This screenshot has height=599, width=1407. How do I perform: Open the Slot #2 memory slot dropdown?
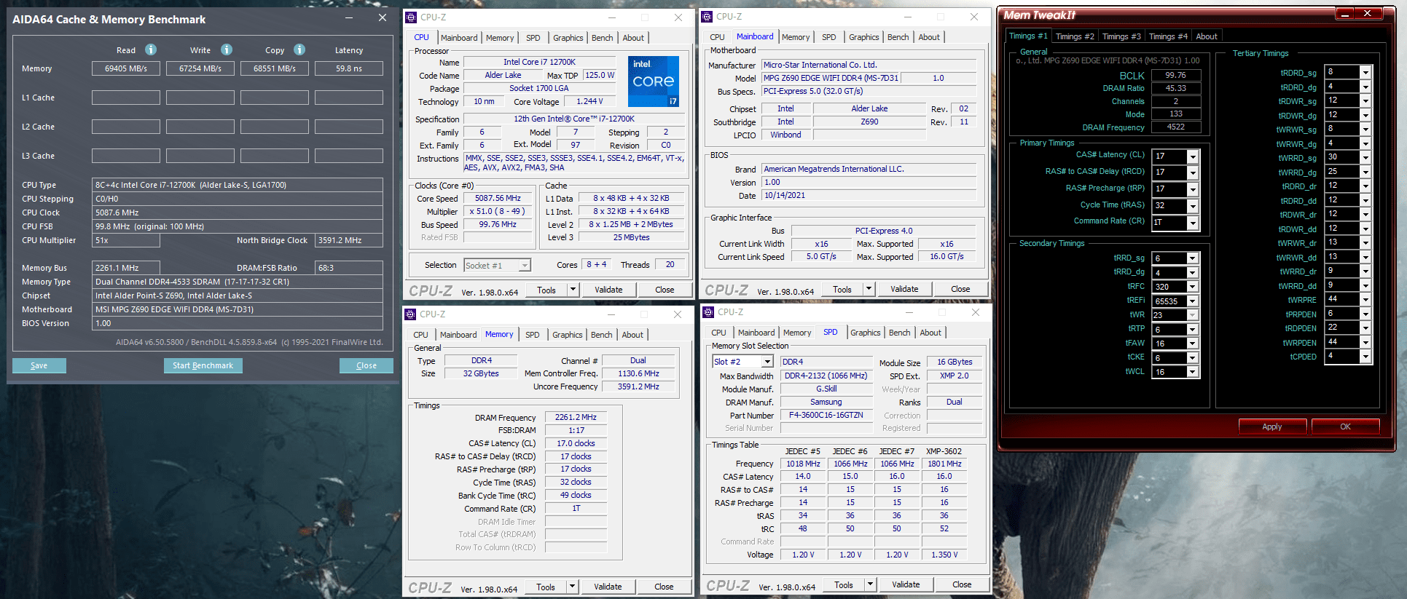point(767,362)
